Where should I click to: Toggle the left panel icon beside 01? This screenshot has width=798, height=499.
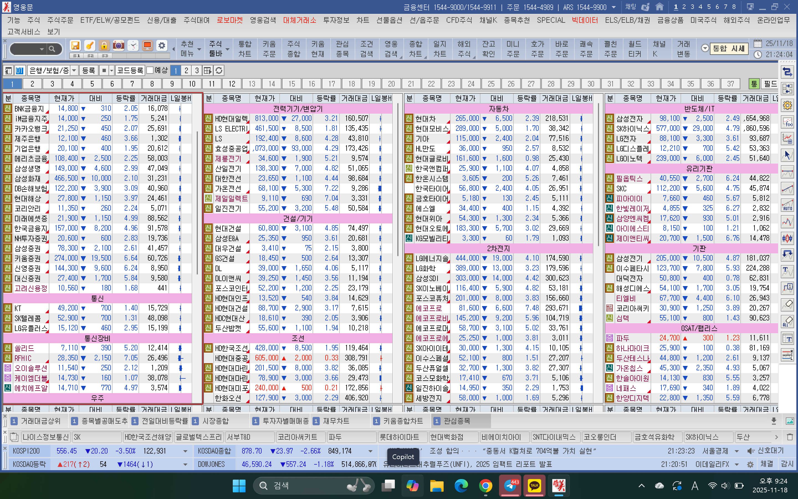[x=8, y=70]
